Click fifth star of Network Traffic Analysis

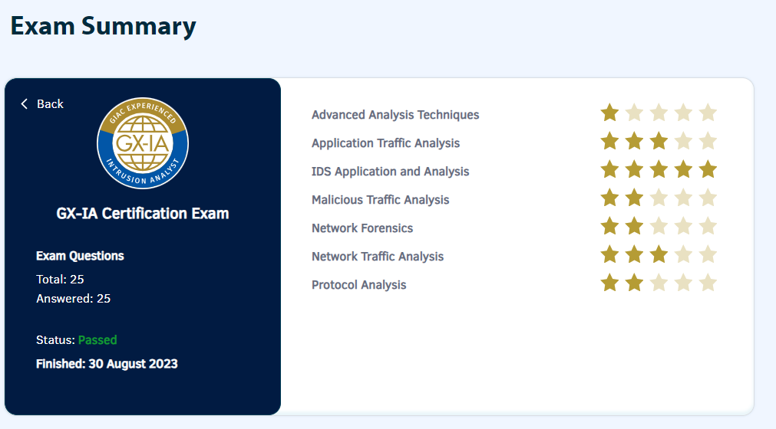(708, 255)
